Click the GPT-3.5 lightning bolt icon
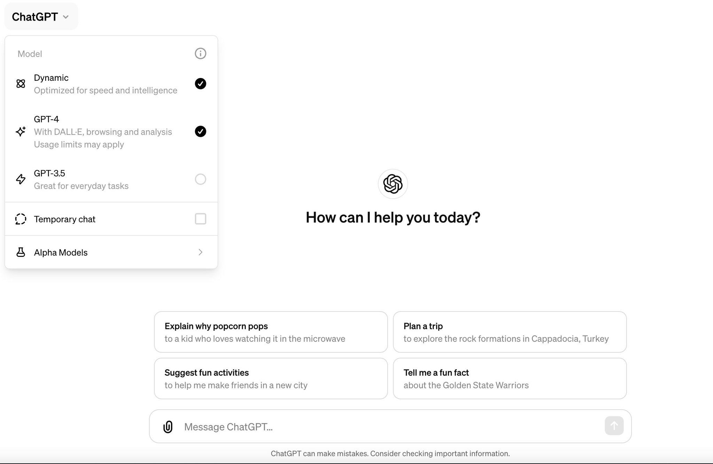 click(x=21, y=179)
